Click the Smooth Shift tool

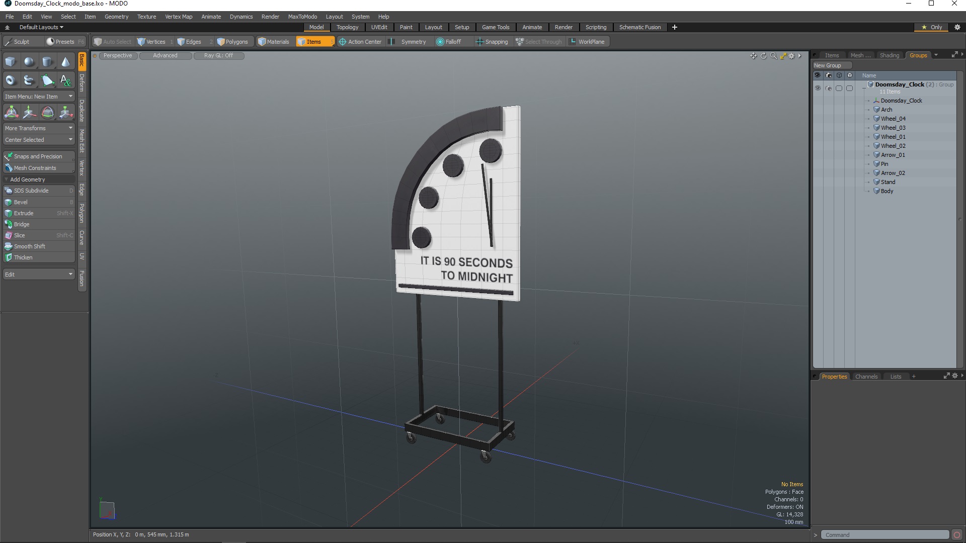point(39,246)
